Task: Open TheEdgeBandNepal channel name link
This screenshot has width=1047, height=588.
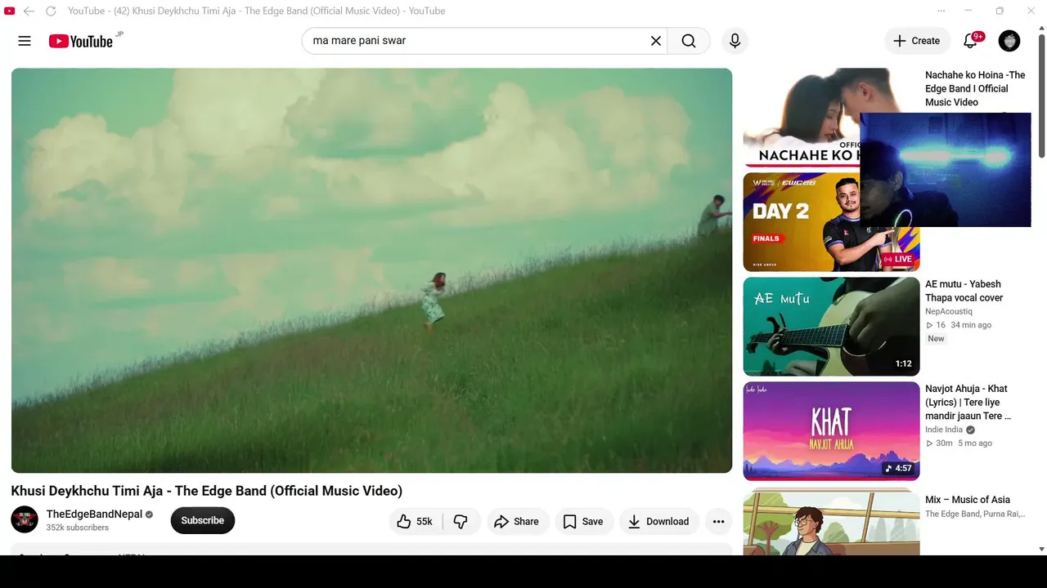Action: (x=94, y=514)
